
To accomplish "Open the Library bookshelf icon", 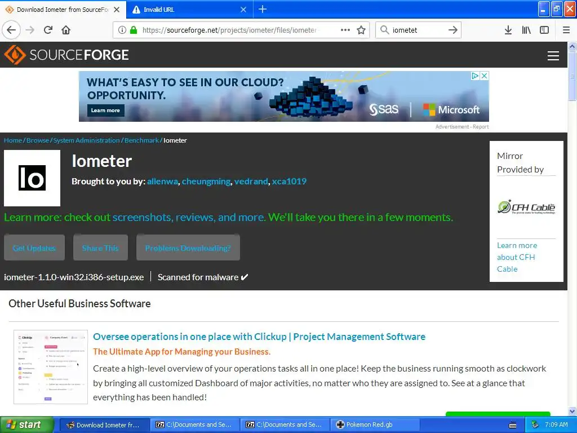I will click(x=526, y=30).
